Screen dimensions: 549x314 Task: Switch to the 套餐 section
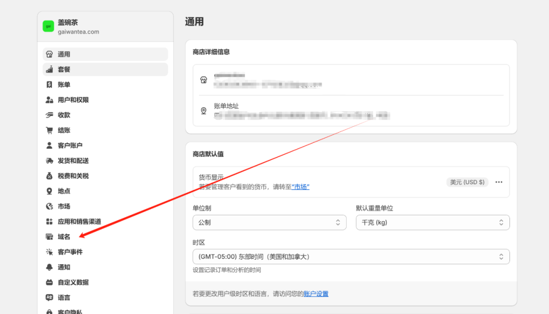[x=49, y=69]
